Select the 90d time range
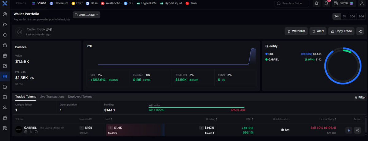 coord(361,17)
